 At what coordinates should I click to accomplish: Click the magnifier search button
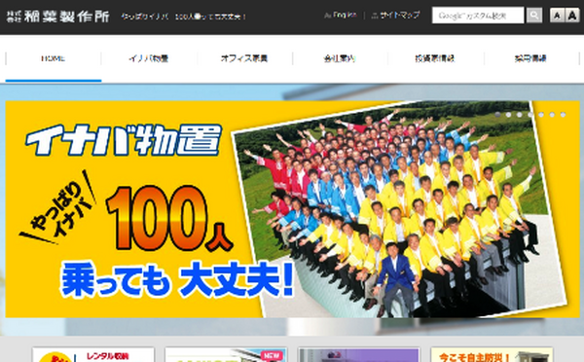pyautogui.click(x=534, y=16)
